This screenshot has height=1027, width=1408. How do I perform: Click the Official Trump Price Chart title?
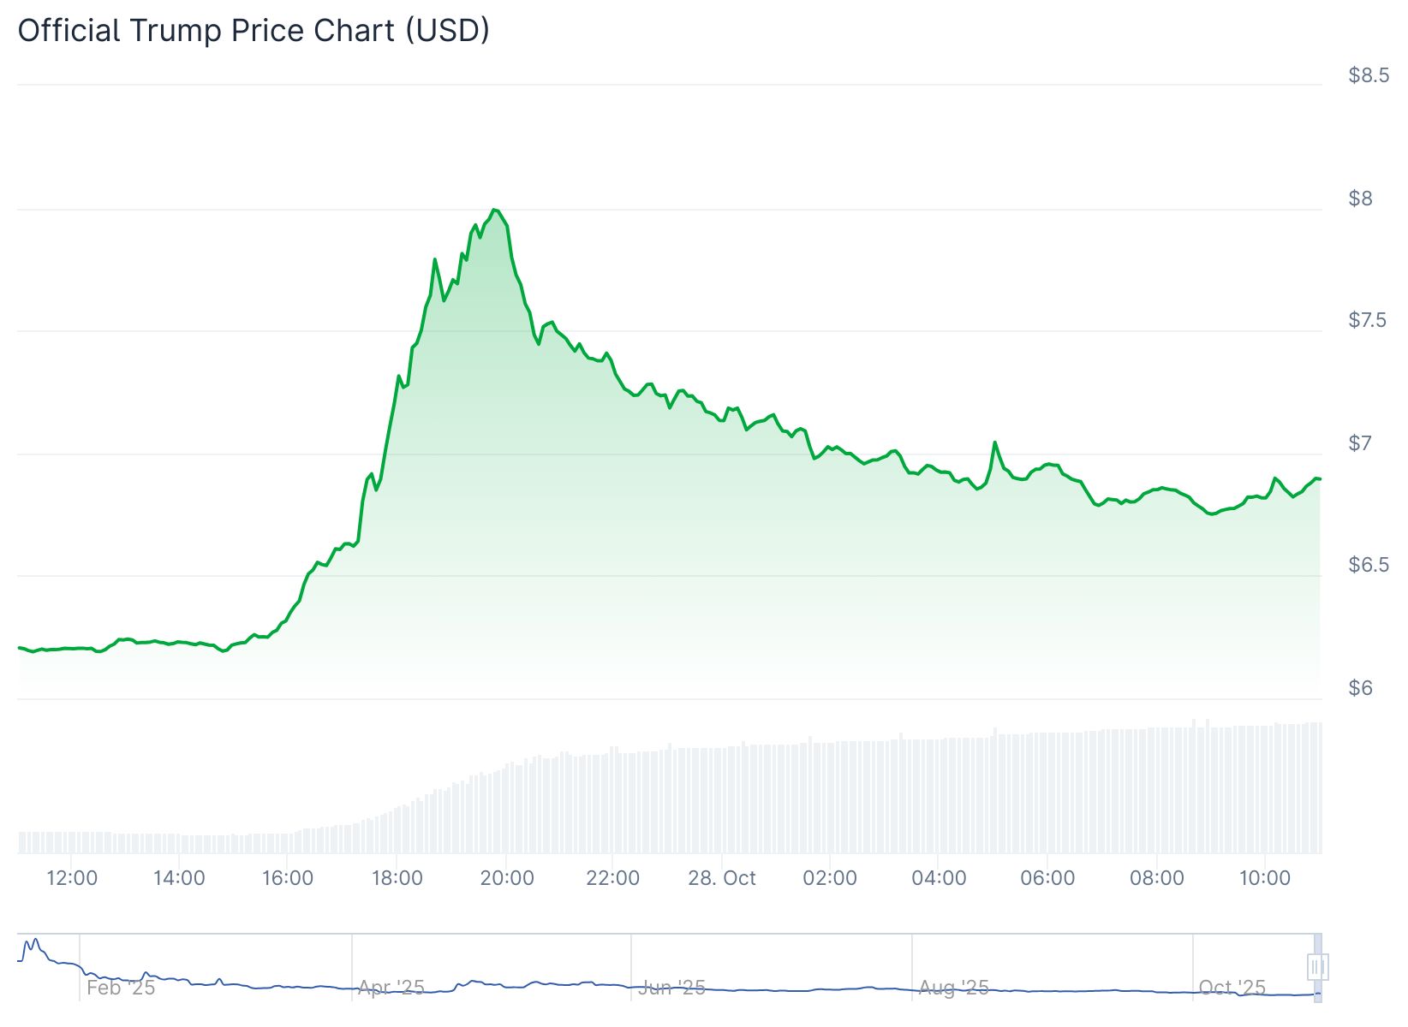254,31
